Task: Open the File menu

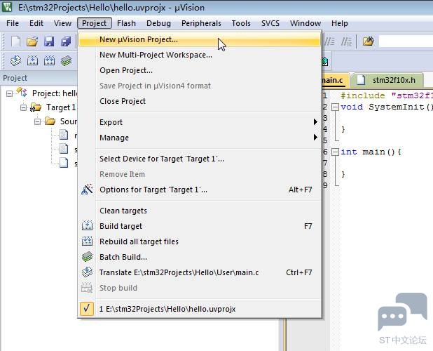Action: coord(13,23)
